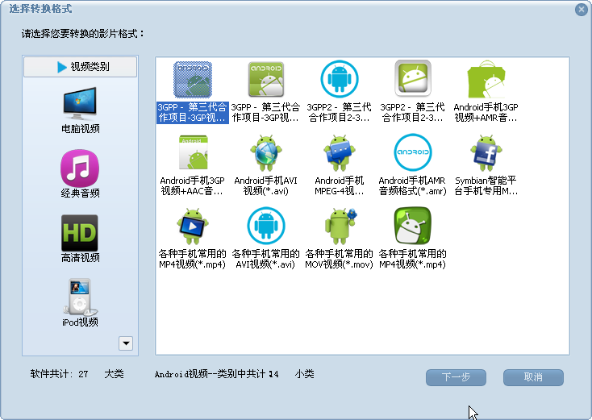Click the 高清视频 label text
Viewport: 592px width, 420px height.
[80, 258]
